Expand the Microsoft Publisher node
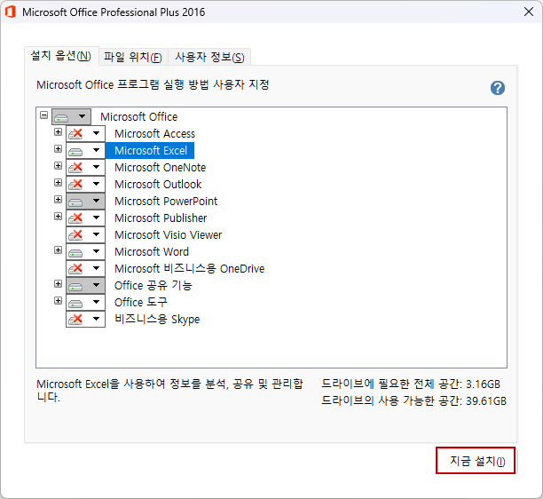543x499 pixels. tap(59, 217)
